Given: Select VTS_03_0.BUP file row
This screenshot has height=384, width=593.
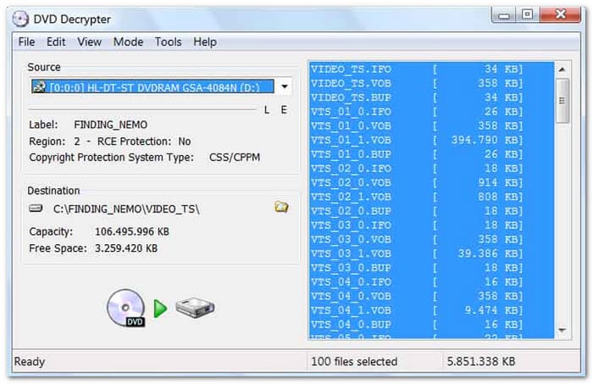Looking at the screenshot, I should (x=431, y=268).
